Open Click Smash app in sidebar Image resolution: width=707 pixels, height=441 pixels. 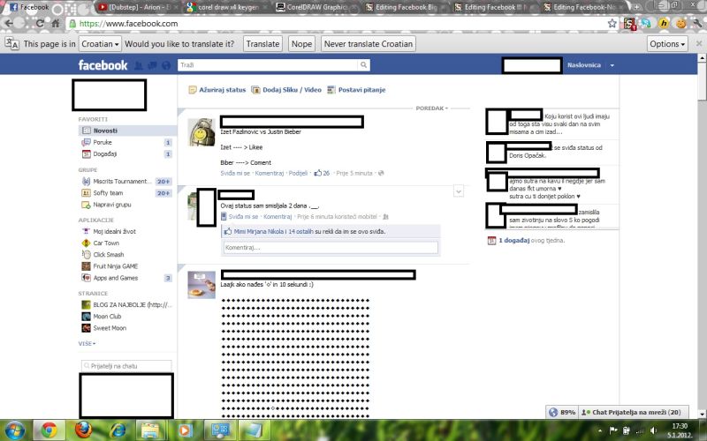tap(109, 255)
